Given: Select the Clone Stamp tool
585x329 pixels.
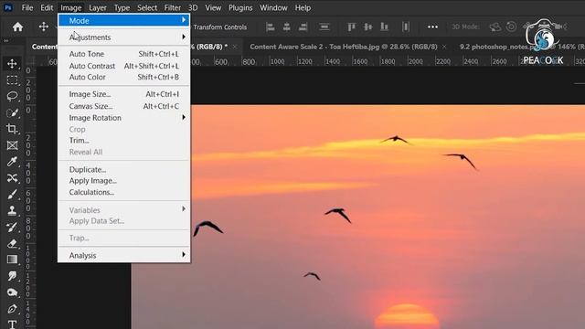Looking at the screenshot, I should (x=12, y=211).
